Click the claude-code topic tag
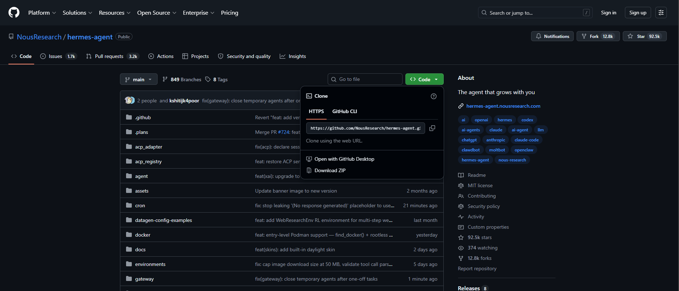 [526, 140]
